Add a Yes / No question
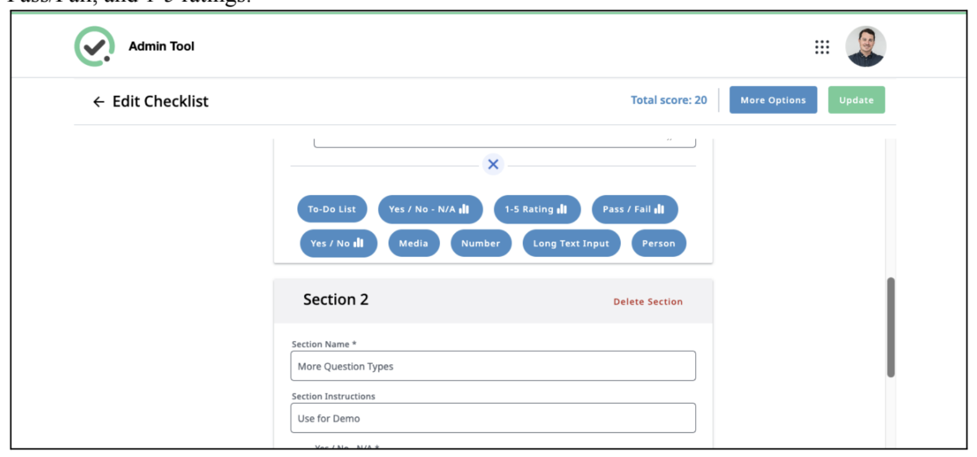 coord(338,243)
